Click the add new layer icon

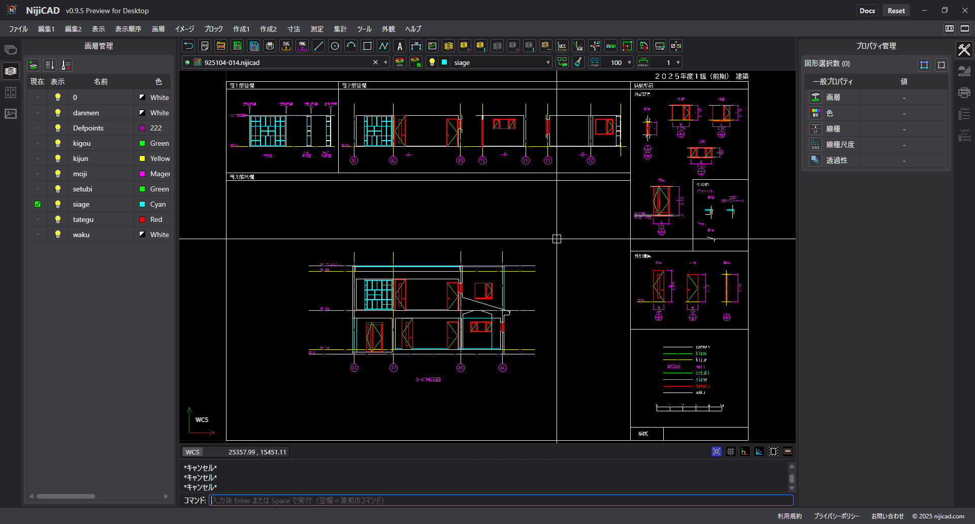34,65
